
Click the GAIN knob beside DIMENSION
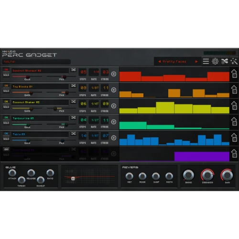[x=227, y=175]
